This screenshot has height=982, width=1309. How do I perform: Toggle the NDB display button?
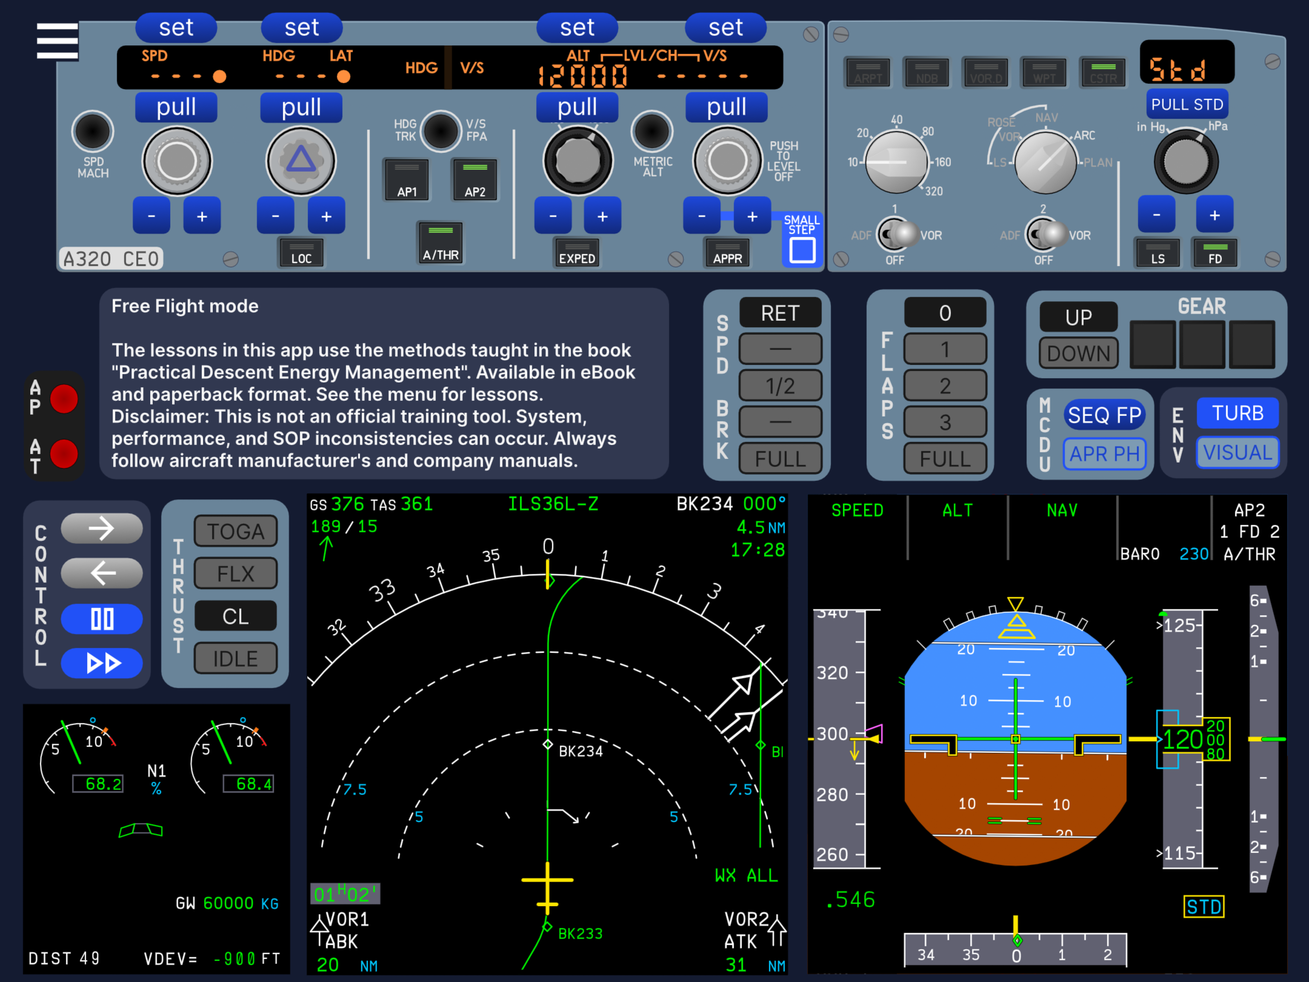pyautogui.click(x=927, y=72)
